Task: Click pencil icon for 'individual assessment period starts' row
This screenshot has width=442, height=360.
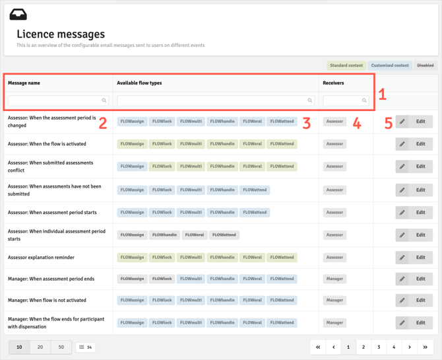Action: click(402, 235)
